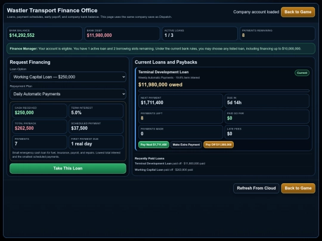322x241 pixels.
Task: Click Back to Game beside Company account loaded
Action: click(x=298, y=12)
